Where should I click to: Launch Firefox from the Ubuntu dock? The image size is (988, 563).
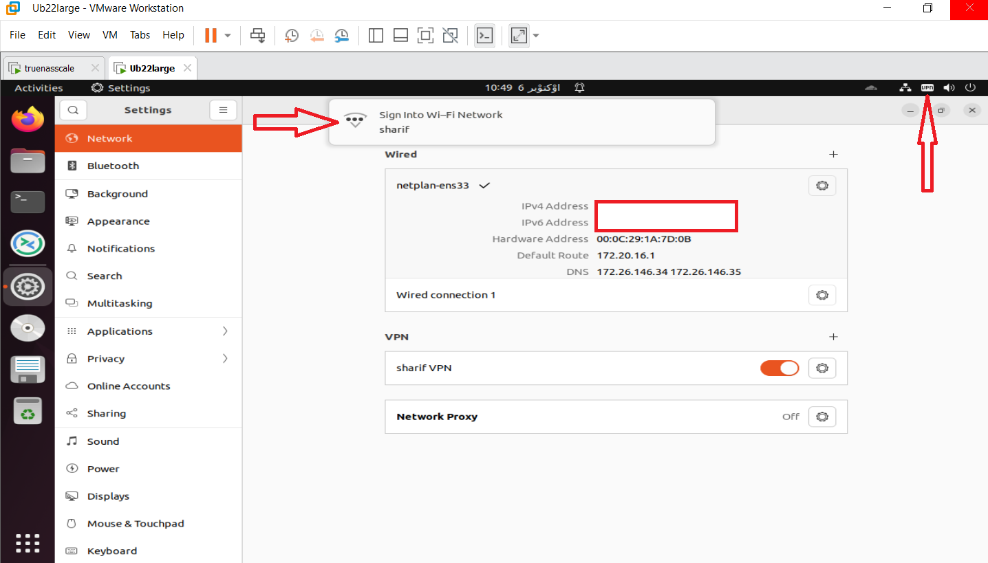click(28, 120)
